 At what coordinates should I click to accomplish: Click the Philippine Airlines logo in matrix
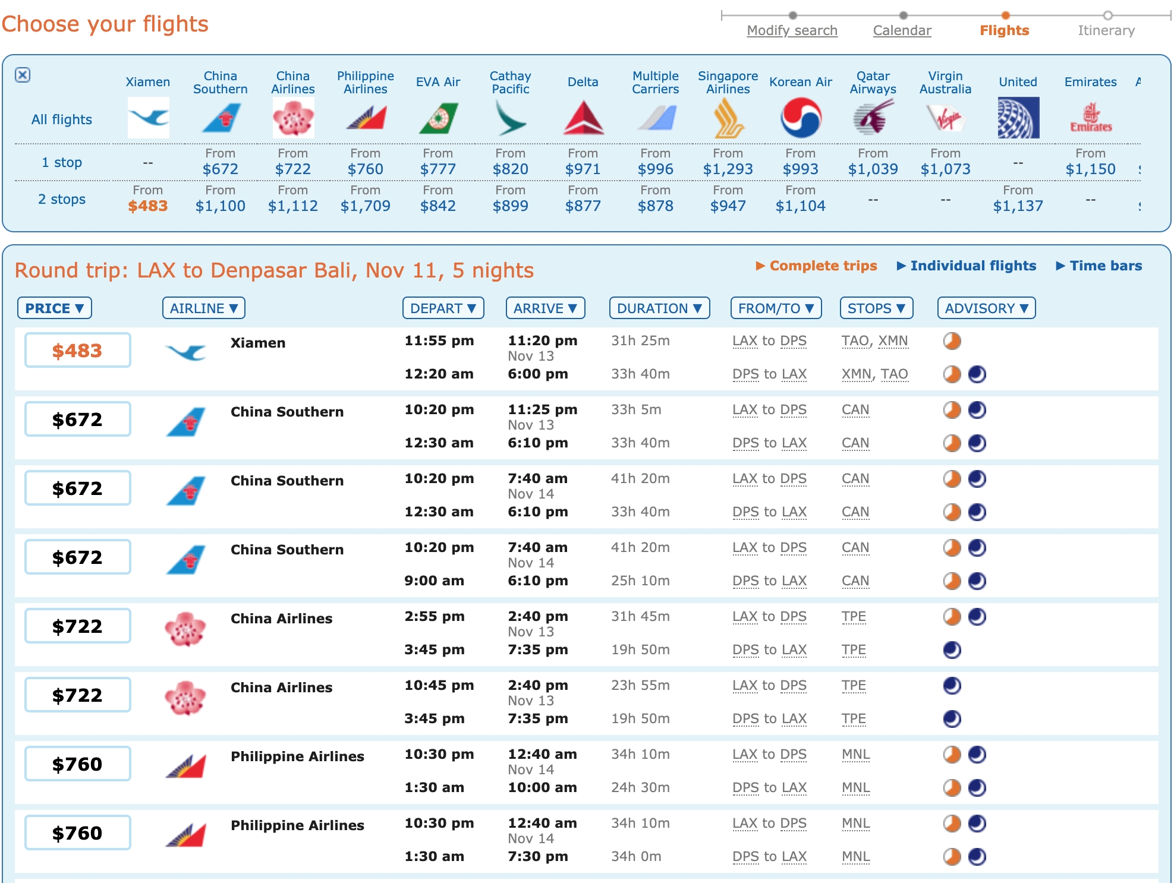click(x=366, y=118)
